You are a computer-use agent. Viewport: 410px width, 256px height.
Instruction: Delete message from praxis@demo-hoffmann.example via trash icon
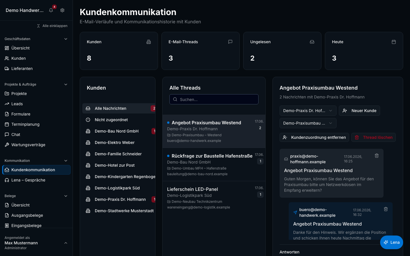point(377,156)
